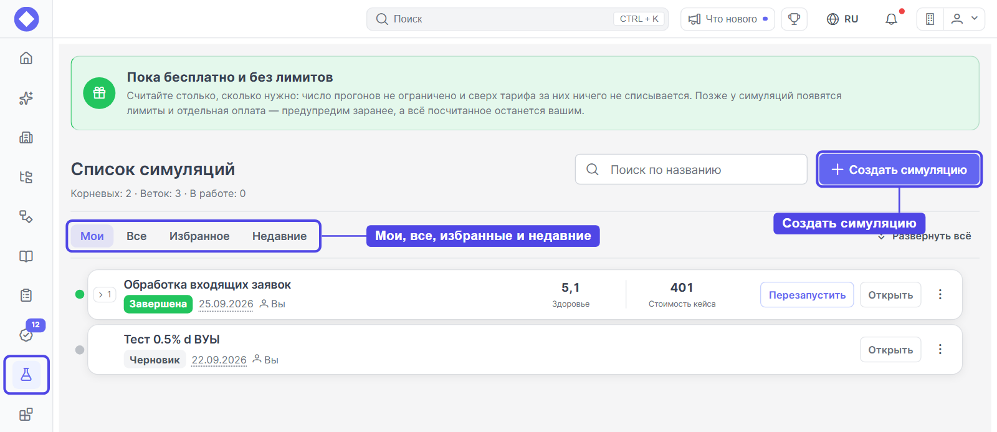Open more options for Тест 0.5% d ВУЫ
The width and height of the screenshot is (997, 432).
[x=940, y=349]
